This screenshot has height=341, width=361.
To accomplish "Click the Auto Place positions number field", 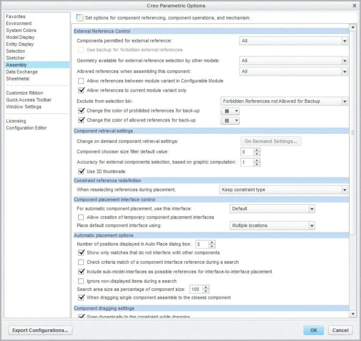I will [202, 244].
